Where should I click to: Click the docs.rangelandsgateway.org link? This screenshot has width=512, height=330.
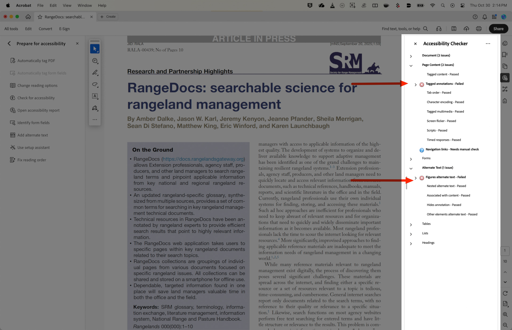tap(203, 159)
